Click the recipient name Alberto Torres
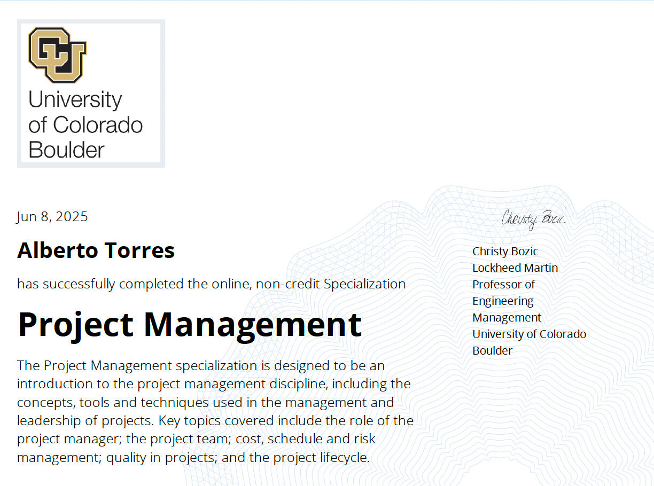 pos(96,250)
